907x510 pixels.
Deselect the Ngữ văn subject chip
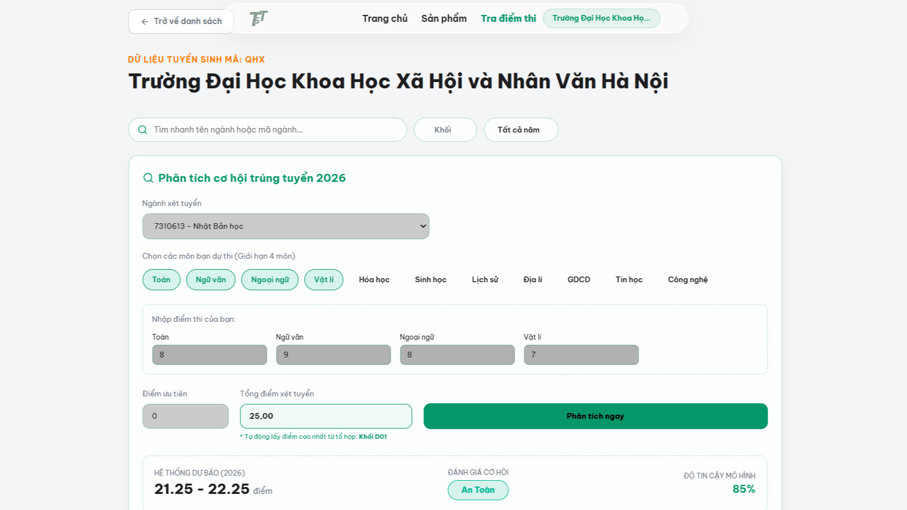(211, 279)
